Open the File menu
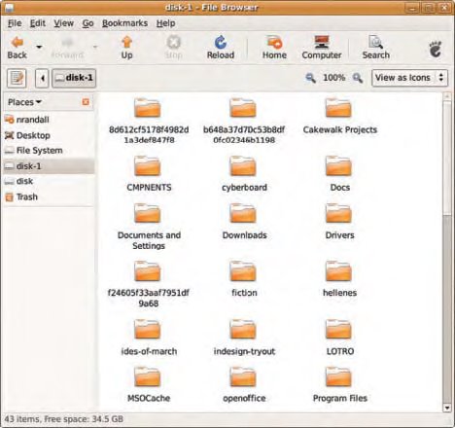This screenshot has width=455, height=428. [15, 23]
